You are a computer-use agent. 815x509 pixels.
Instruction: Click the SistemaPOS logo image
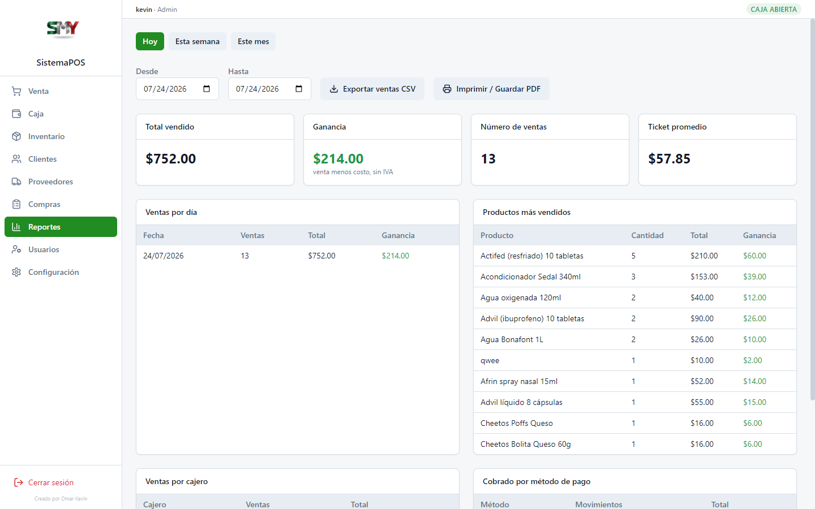click(x=63, y=28)
